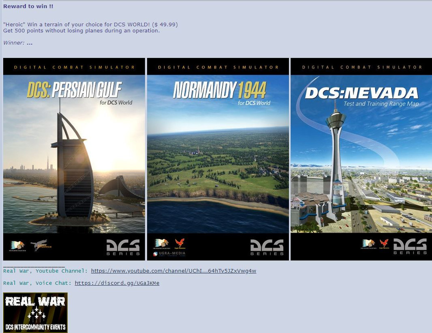Click the DCS Series logo on Nevada cover
This screenshot has width=432, height=333.
pos(410,246)
